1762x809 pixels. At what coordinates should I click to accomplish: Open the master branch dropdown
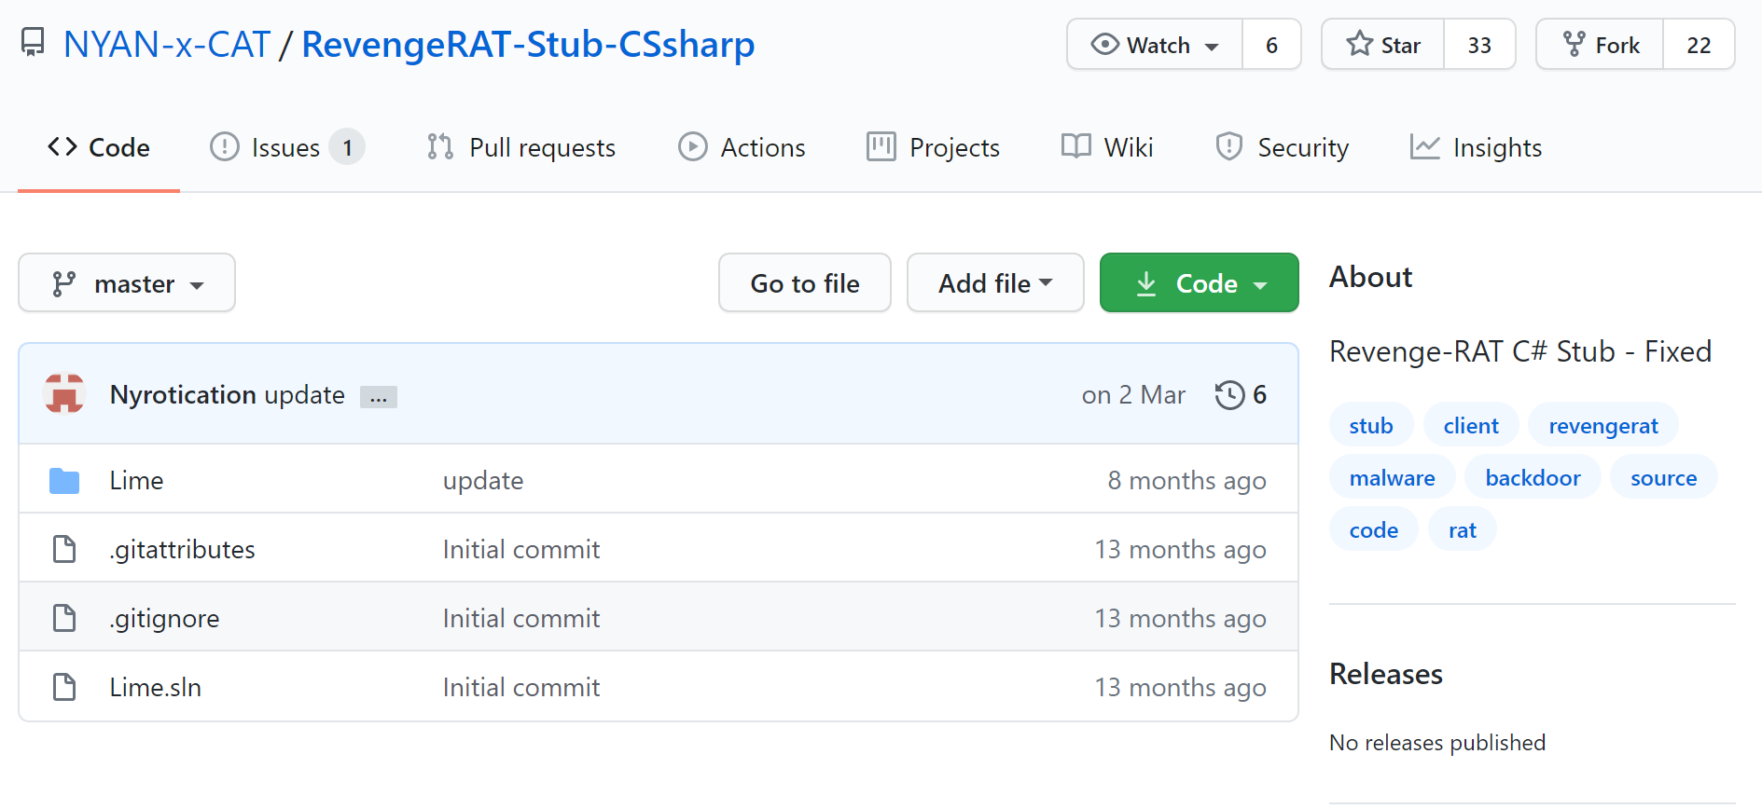[127, 283]
